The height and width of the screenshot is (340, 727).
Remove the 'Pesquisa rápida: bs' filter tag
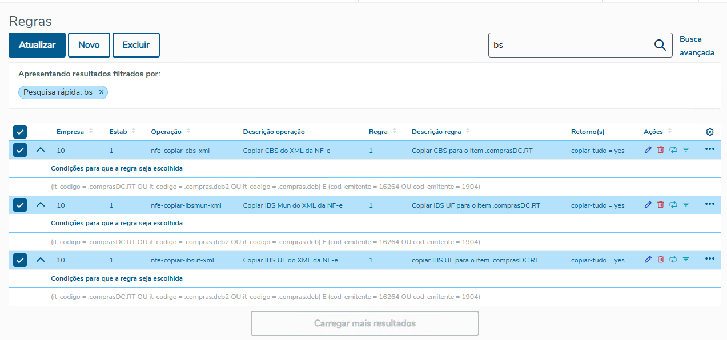click(101, 92)
